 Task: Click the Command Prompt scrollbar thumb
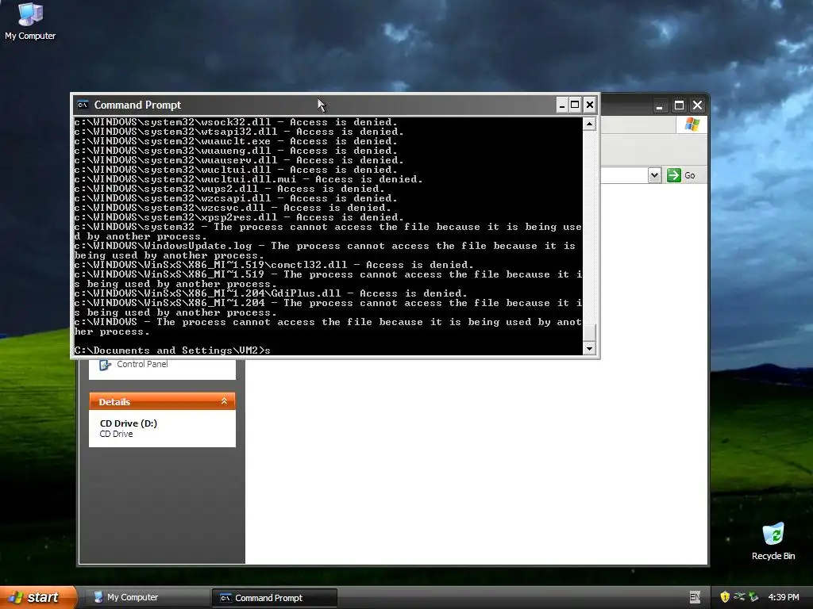590,332
